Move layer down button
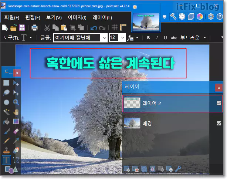This screenshot has height=179, width=227. pos(170,169)
